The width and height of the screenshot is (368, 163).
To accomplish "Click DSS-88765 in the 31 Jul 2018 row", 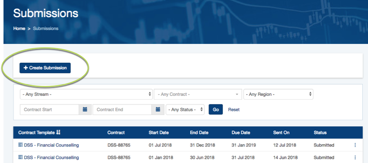I will pos(119,157).
